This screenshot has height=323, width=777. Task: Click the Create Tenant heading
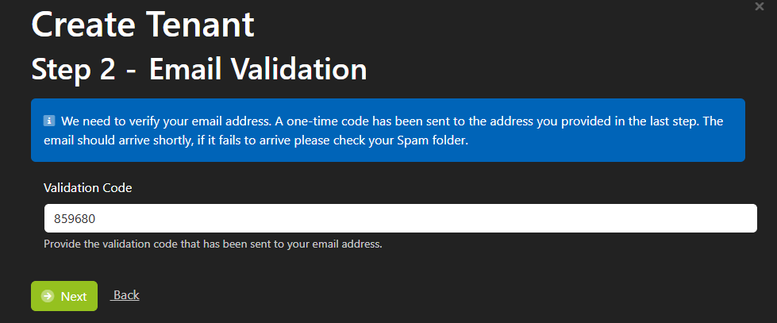coord(143,25)
